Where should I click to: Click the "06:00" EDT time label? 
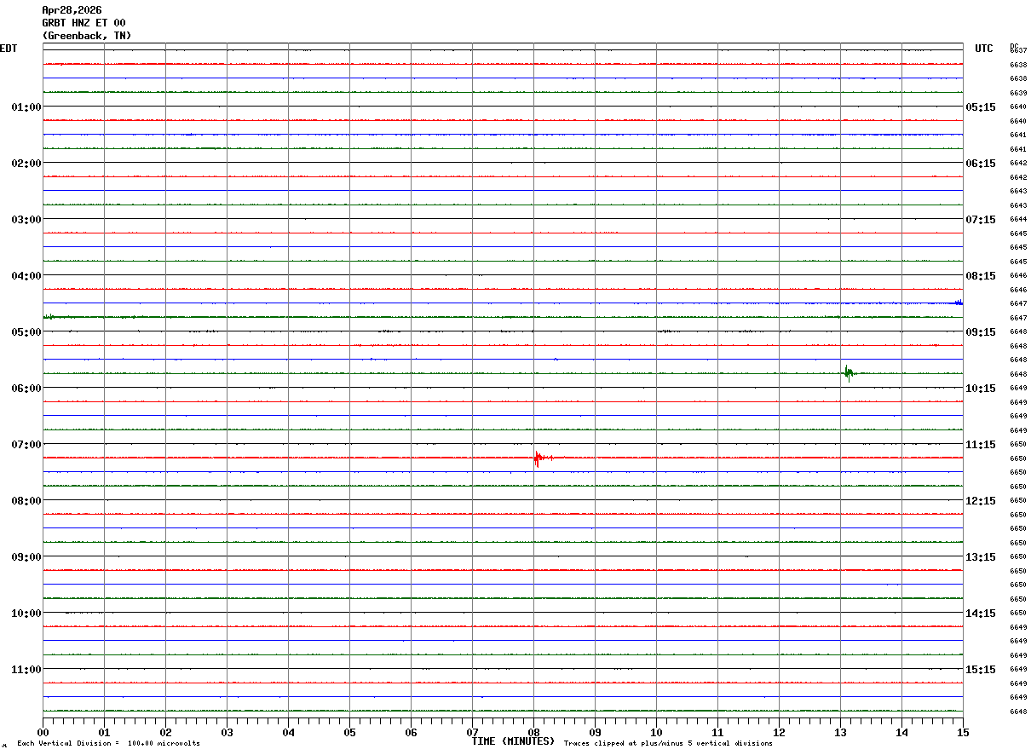coord(26,389)
